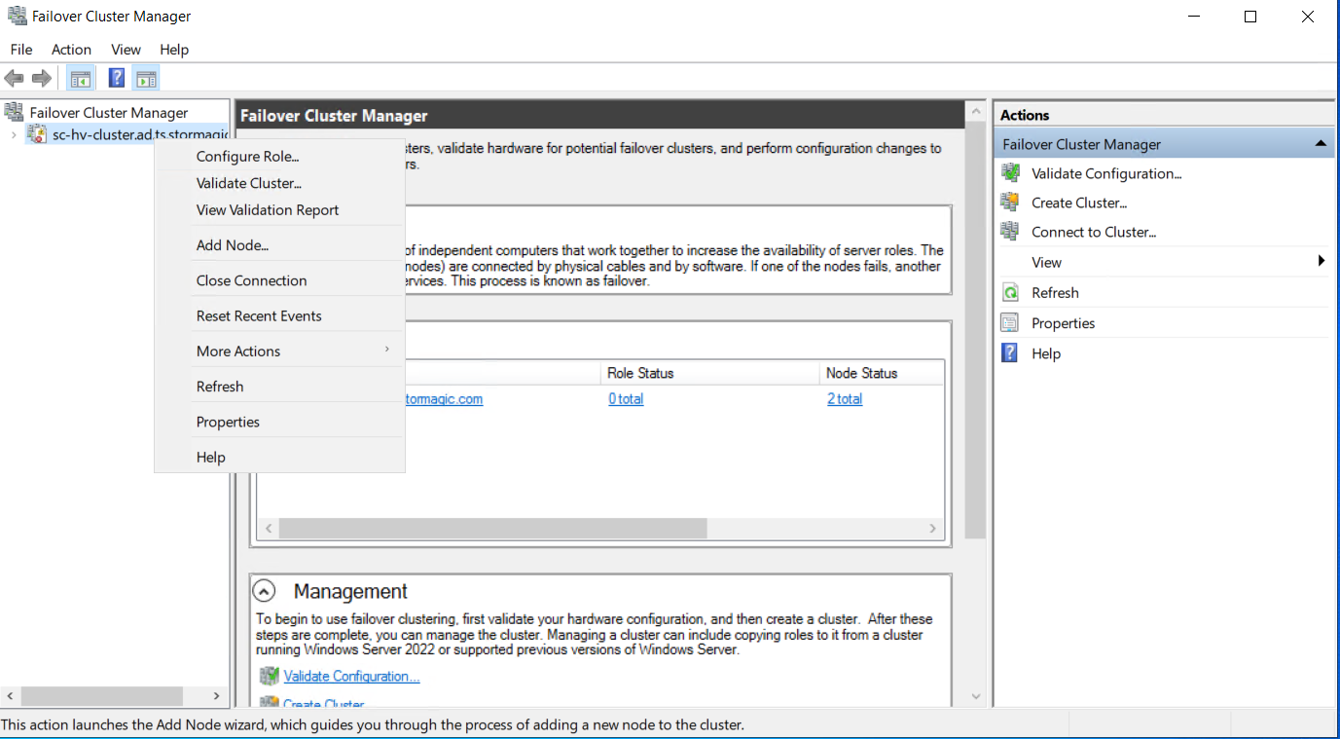The width and height of the screenshot is (1340, 739).
Task: Collapse the Management section chevron
Action: pos(264,591)
